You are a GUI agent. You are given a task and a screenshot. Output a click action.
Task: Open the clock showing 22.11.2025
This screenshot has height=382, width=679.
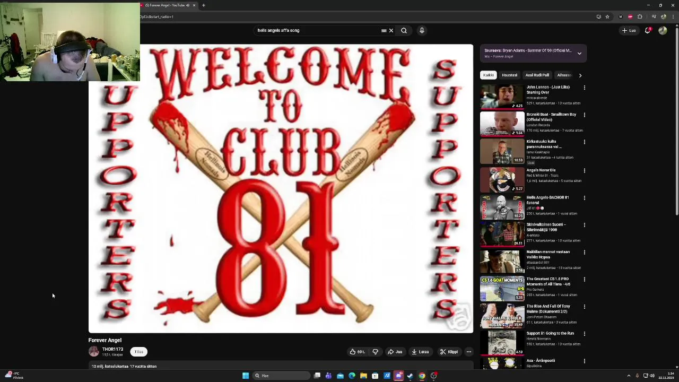(666, 376)
